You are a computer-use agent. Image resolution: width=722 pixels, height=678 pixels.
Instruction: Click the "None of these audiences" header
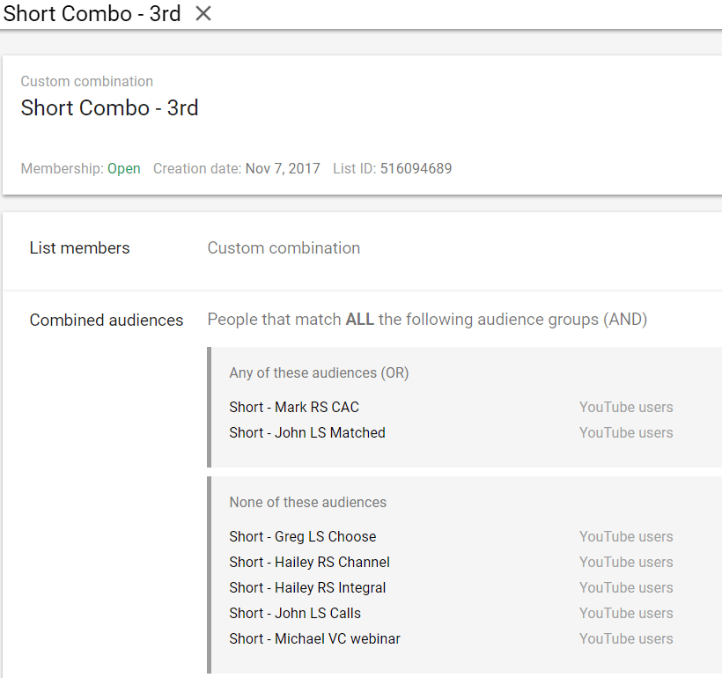pos(307,503)
